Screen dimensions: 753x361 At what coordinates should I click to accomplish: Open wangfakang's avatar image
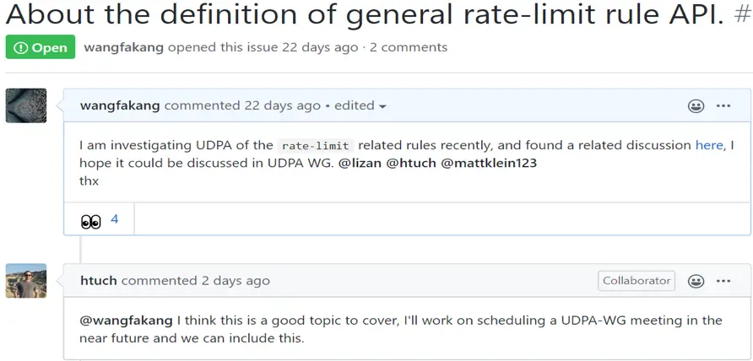(x=26, y=105)
